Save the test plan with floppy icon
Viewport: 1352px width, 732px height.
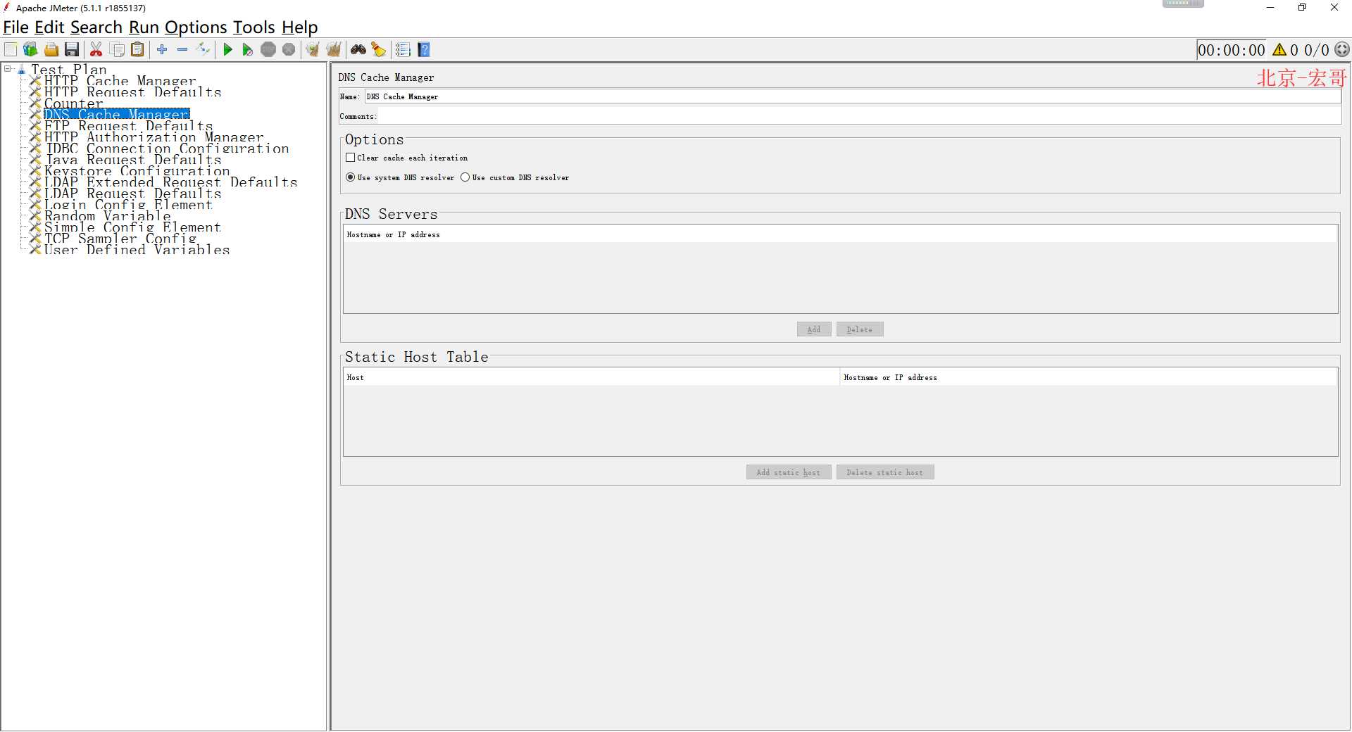(x=72, y=49)
